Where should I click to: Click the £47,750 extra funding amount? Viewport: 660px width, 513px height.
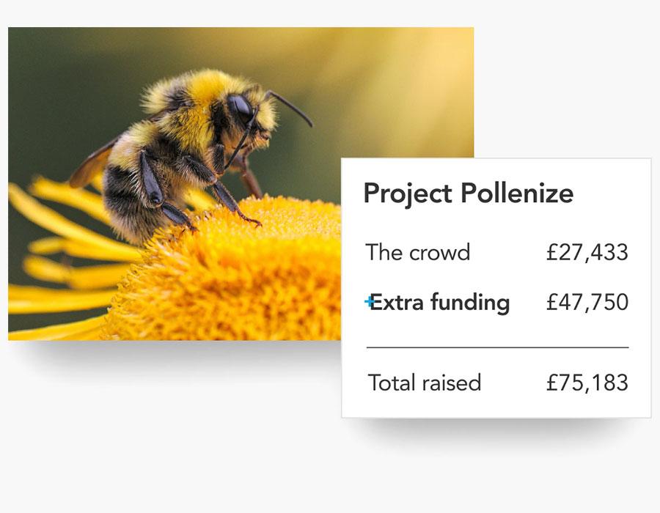point(587,302)
